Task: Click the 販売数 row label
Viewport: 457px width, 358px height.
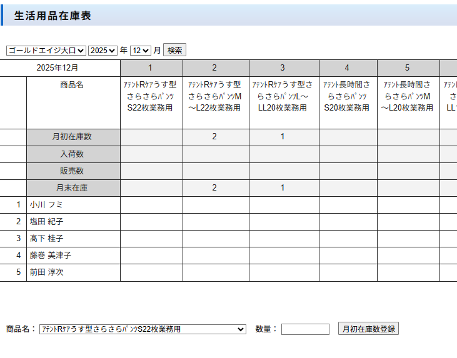Action: 73,171
